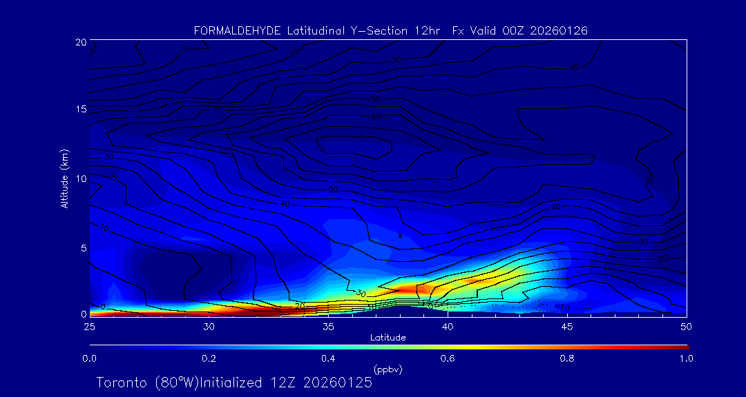This screenshot has width=746, height=397.
Task: Click the latitude axis tick label 45
Action: [x=566, y=327]
